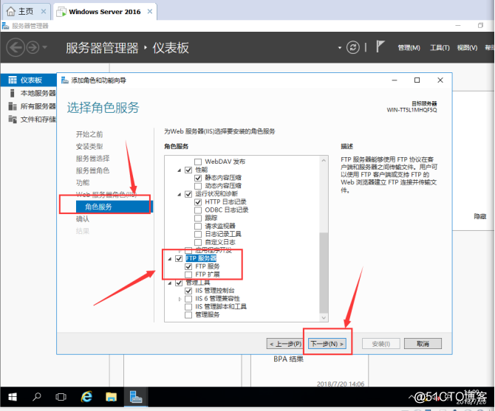This screenshot has width=495, height=411.
Task: Check 动态内容压缩 checkbox
Action: point(198,186)
